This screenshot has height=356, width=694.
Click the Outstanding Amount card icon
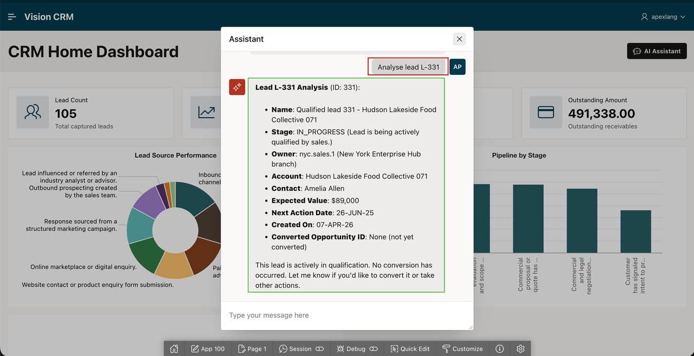[x=546, y=112]
